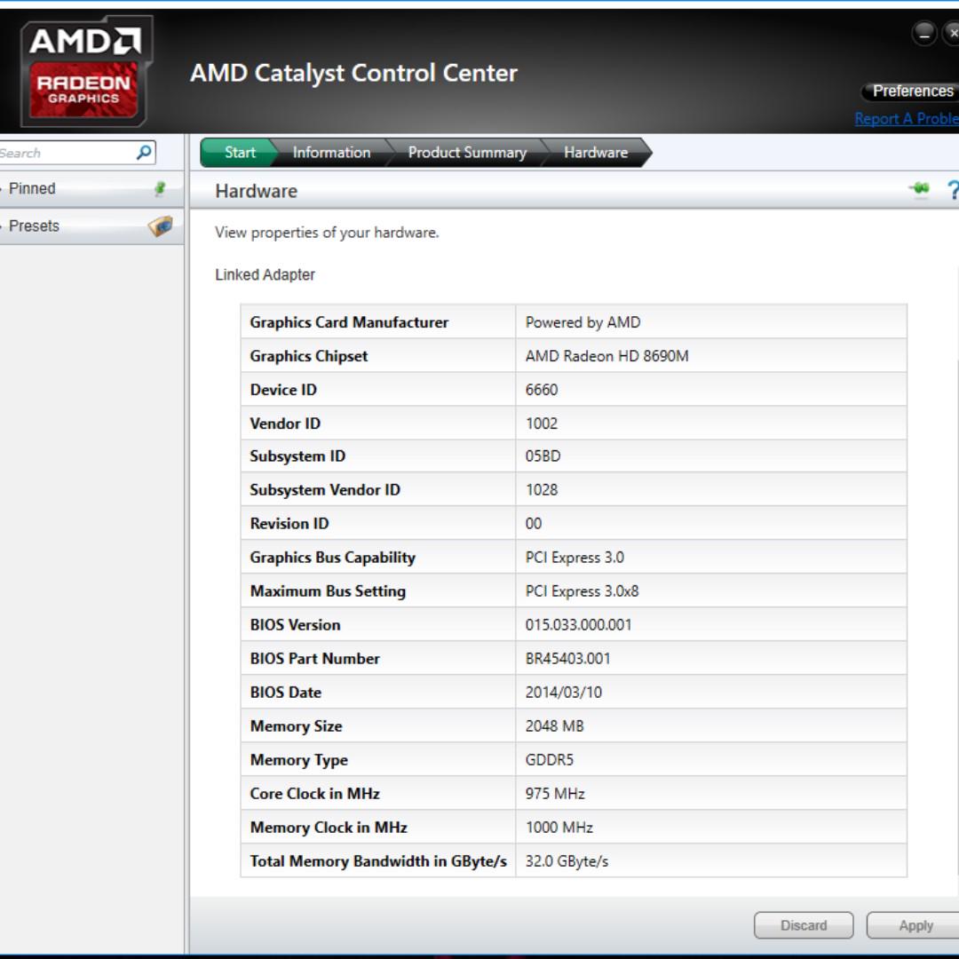Screen dimensions: 959x959
Task: Pin the Hardware page using the green pin
Action: pyautogui.click(x=918, y=188)
